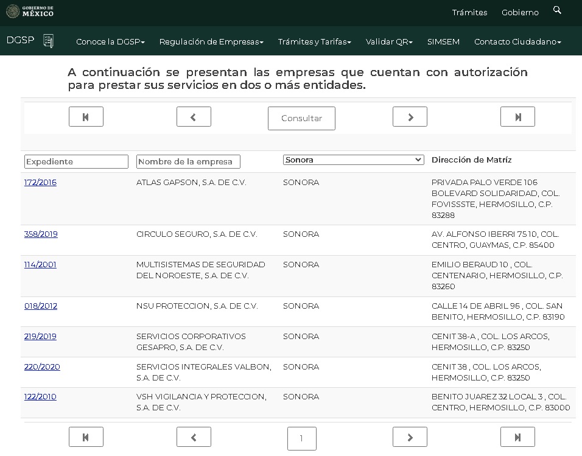
Task: Click the DGSP document icon
Action: [x=48, y=40]
